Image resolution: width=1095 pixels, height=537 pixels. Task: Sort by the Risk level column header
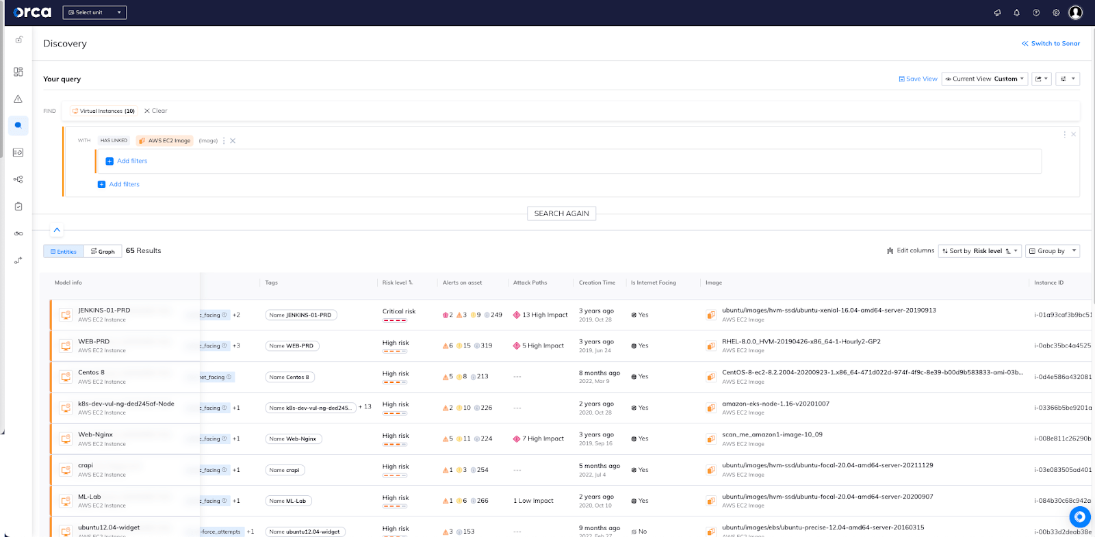coord(397,283)
